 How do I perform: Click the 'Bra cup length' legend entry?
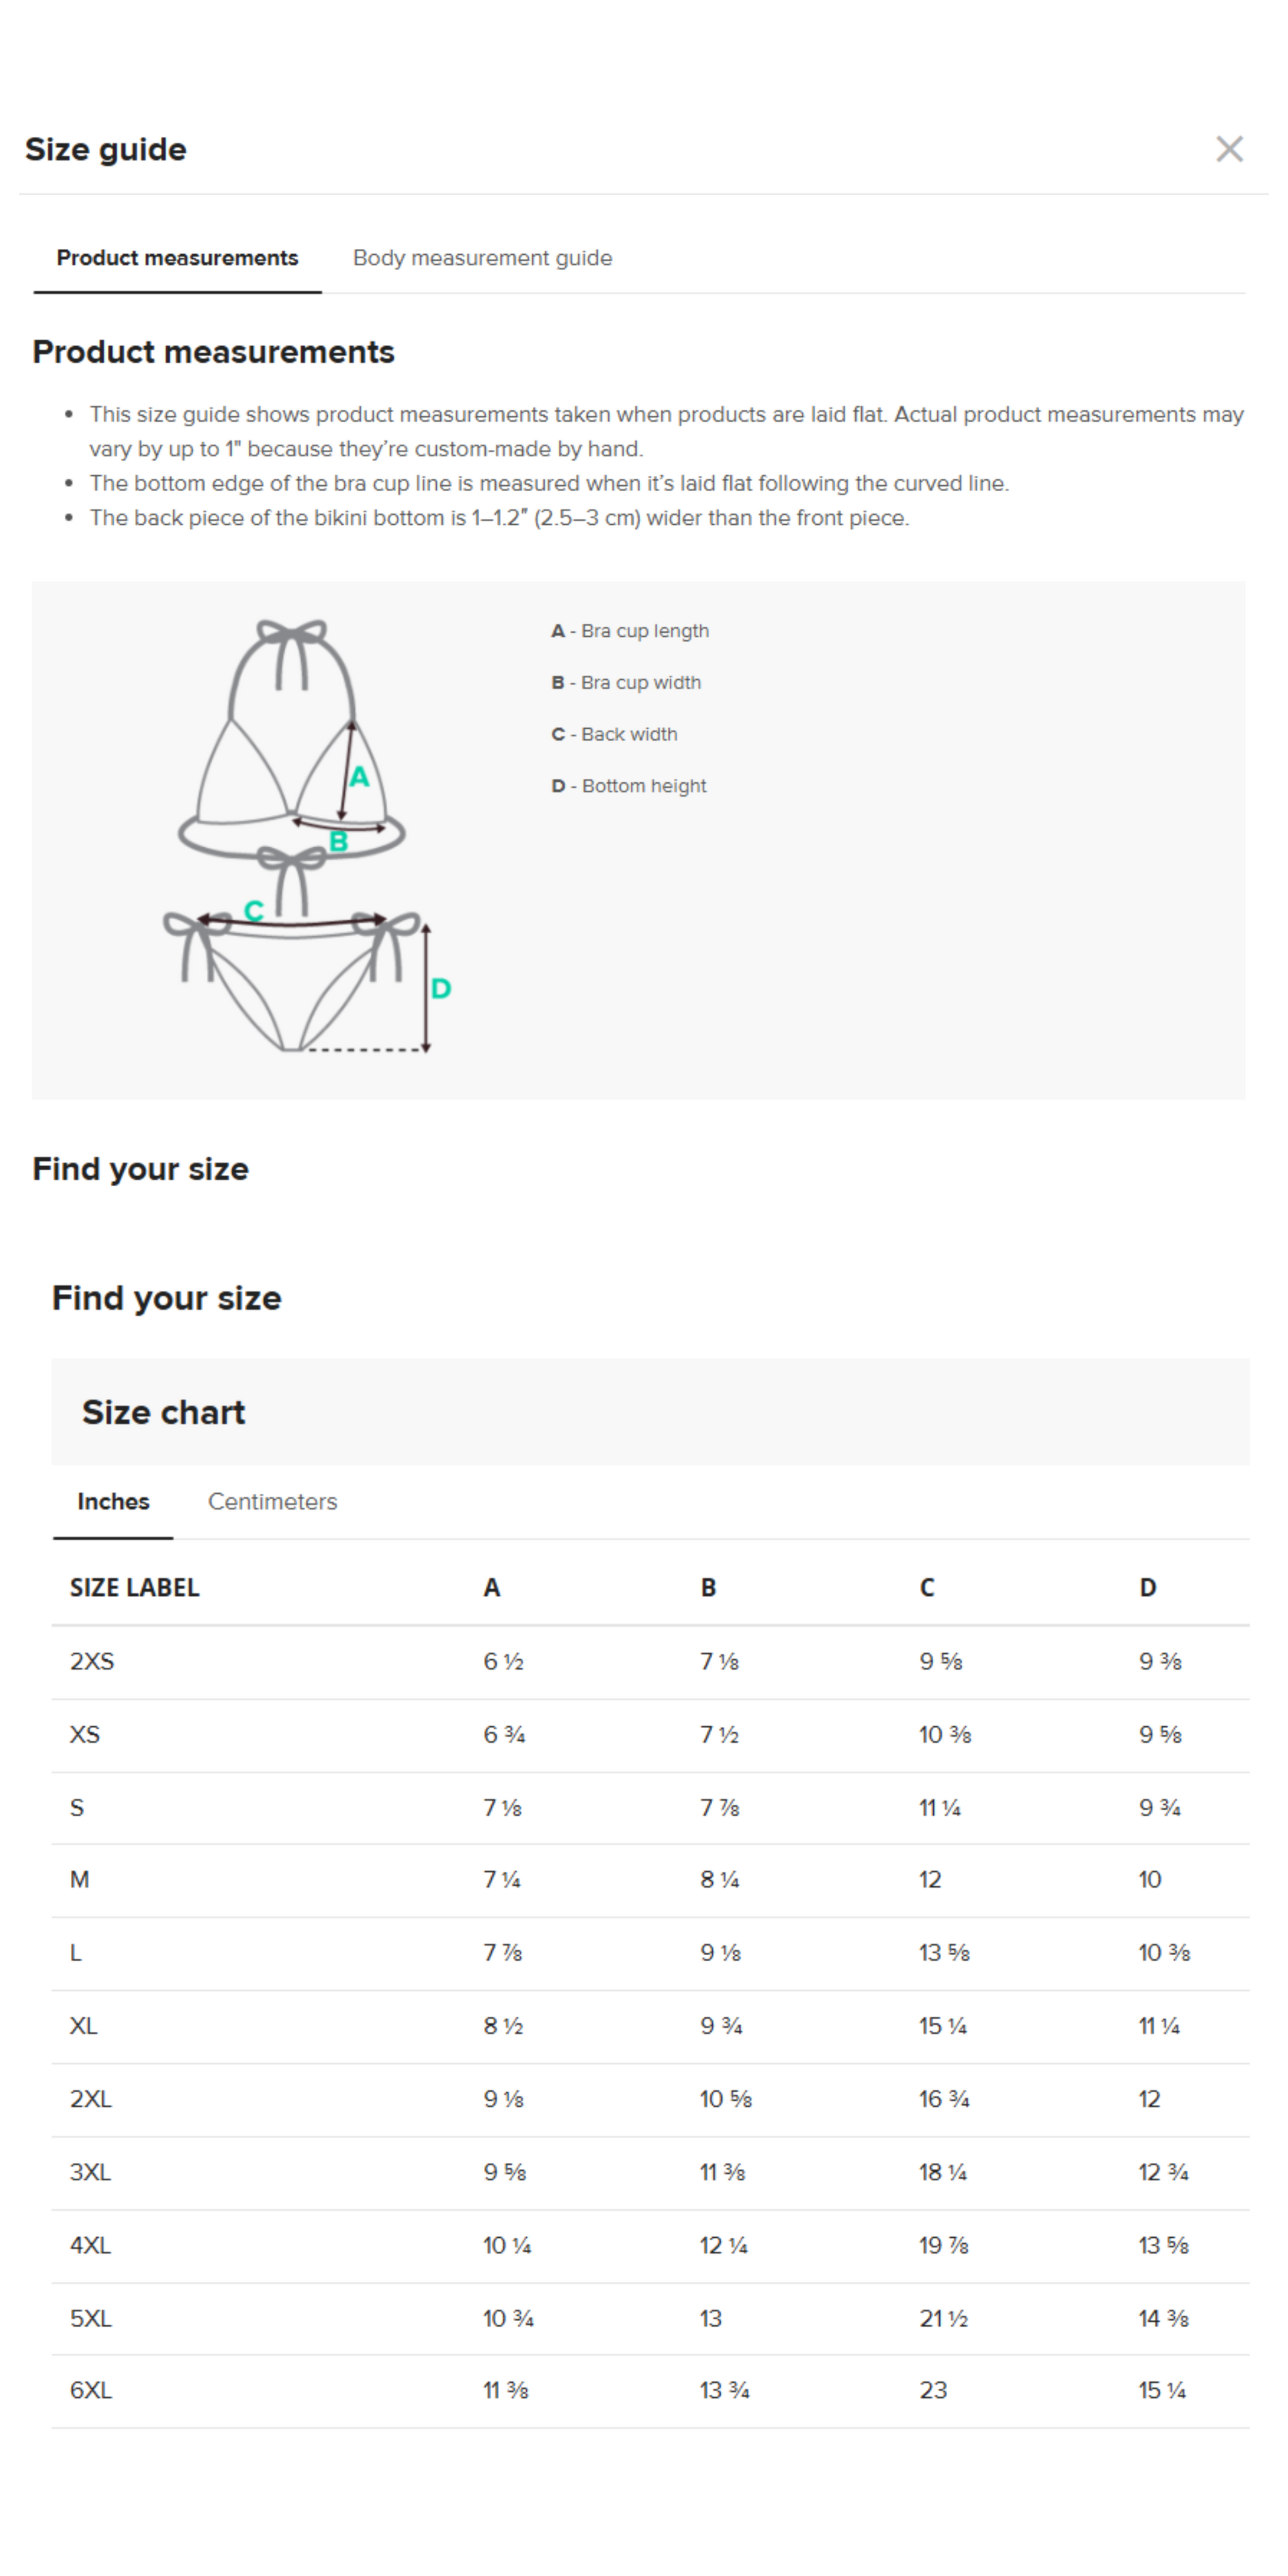pyautogui.click(x=630, y=631)
